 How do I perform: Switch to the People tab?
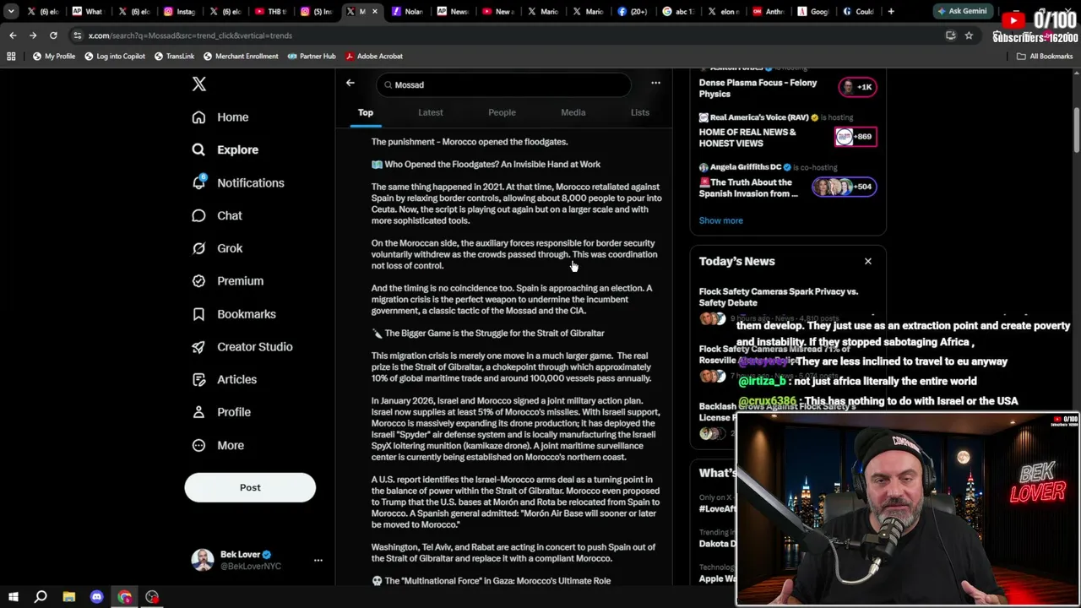(x=502, y=112)
